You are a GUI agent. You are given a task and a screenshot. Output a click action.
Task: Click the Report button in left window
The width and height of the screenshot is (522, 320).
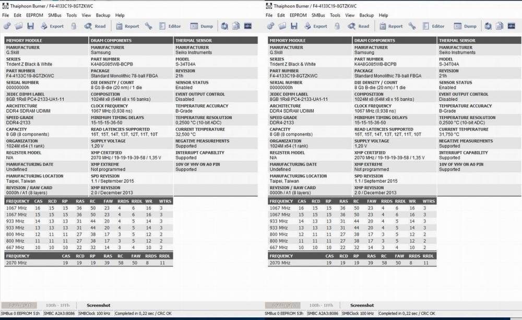coord(127,26)
